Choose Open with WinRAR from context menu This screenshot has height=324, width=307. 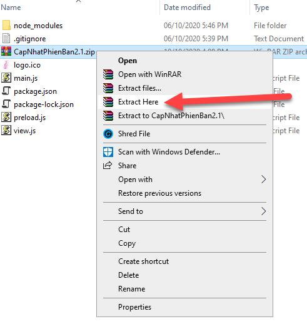(149, 74)
